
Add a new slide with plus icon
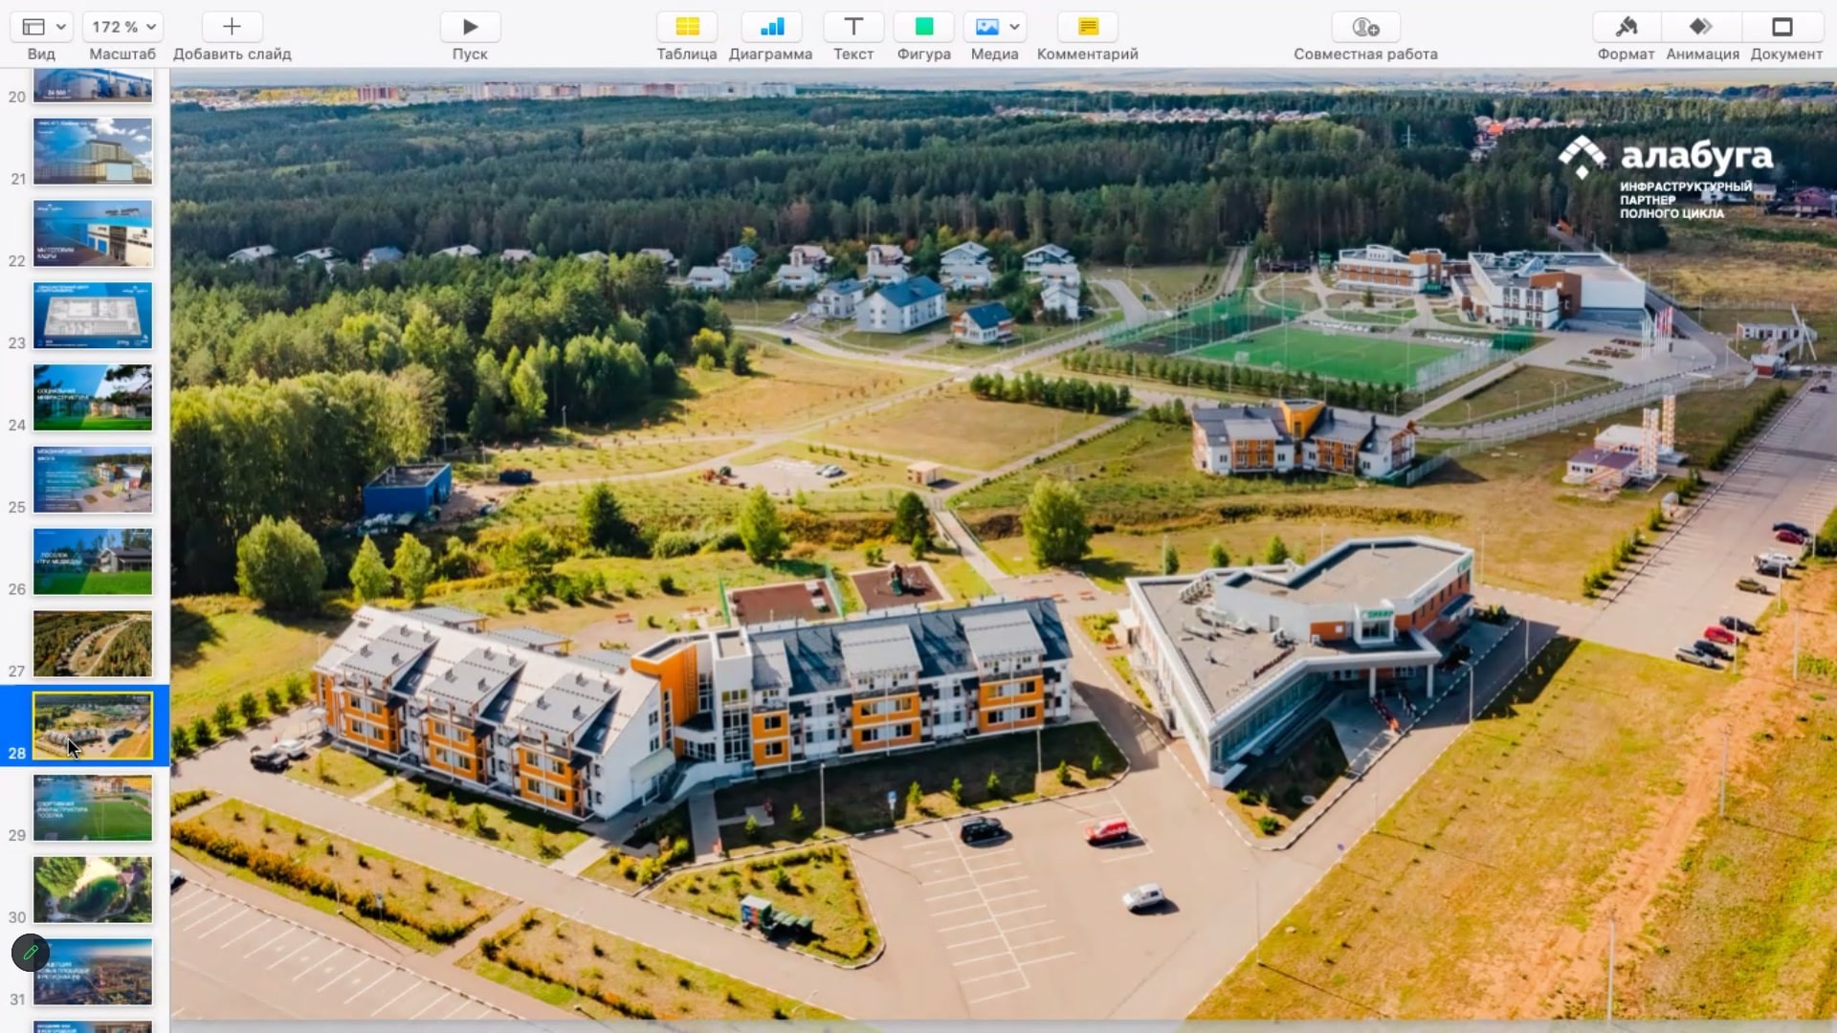coord(232,27)
